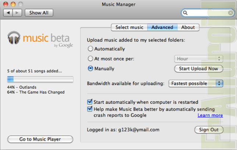
Task: Click the Music Beta headphones logo
Action: 14,38
